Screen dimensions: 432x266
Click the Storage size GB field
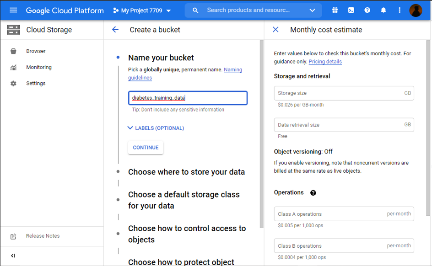pos(344,93)
